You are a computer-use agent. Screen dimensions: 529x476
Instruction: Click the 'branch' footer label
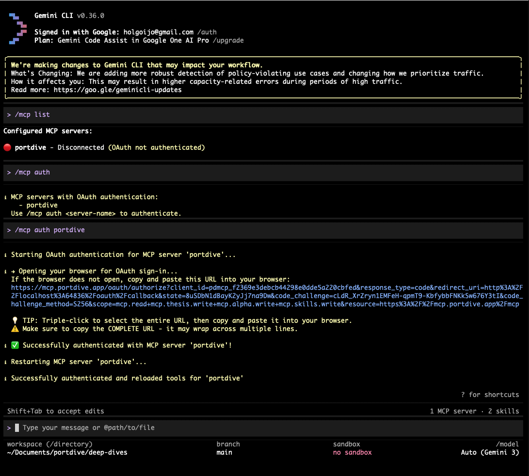pyautogui.click(x=228, y=444)
